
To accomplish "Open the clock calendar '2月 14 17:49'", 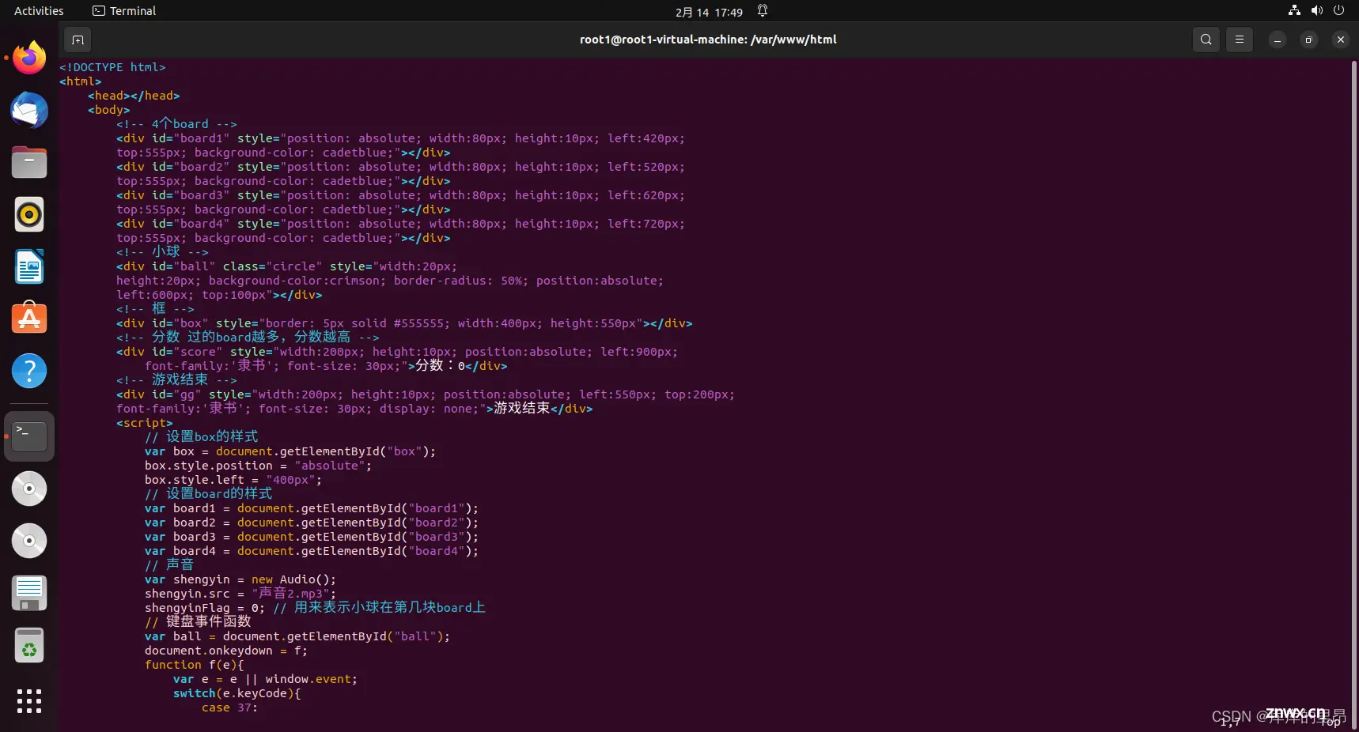I will [x=709, y=12].
